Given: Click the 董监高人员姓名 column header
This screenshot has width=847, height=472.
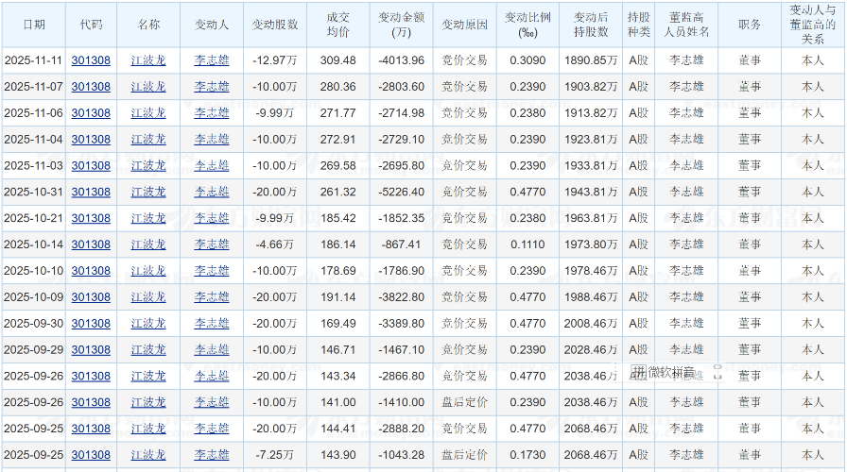Looking at the screenshot, I should pos(686,25).
